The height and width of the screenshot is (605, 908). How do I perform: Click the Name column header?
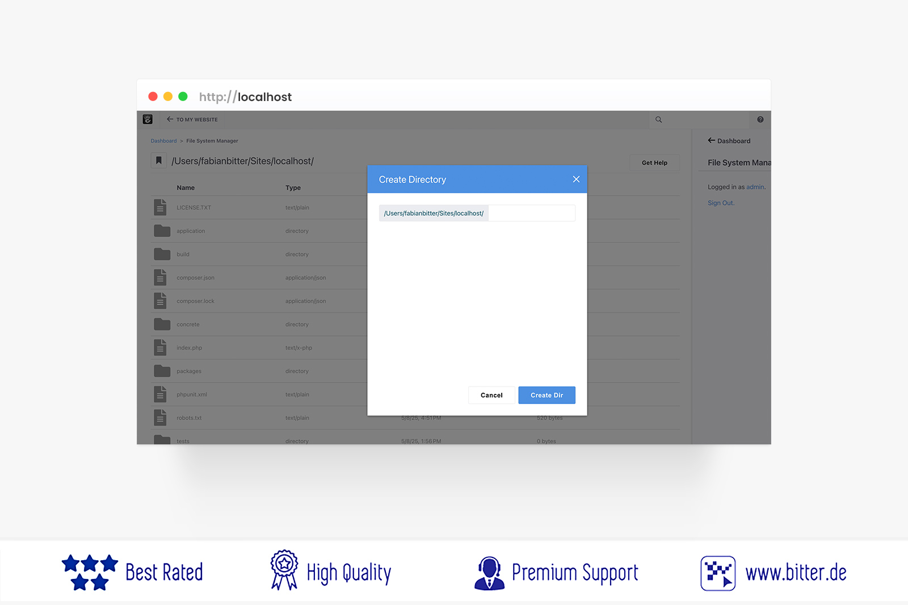pos(186,188)
